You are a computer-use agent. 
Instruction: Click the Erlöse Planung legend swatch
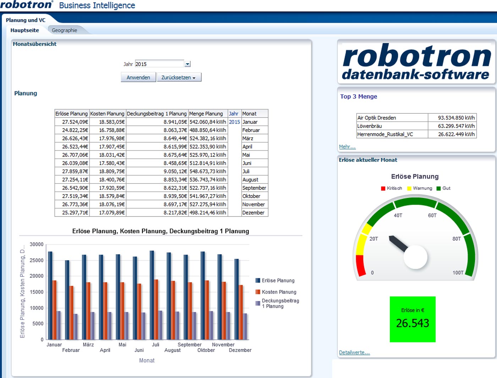tap(258, 280)
